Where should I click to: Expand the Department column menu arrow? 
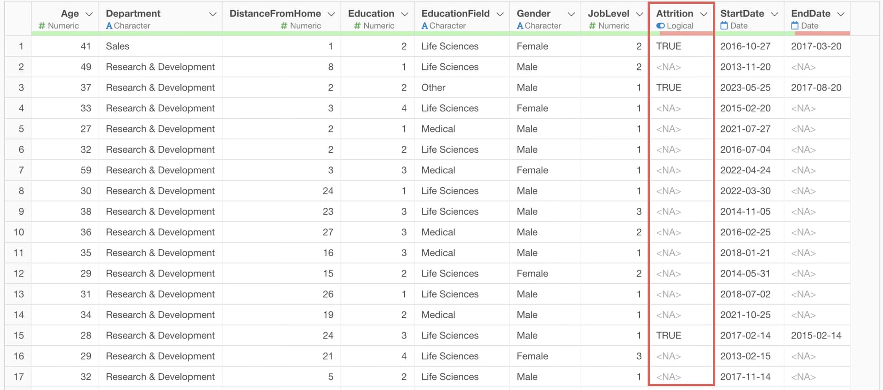212,14
